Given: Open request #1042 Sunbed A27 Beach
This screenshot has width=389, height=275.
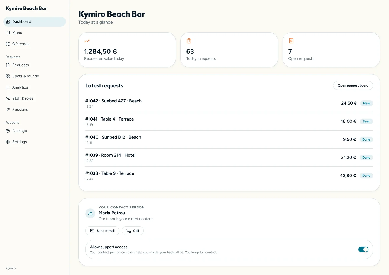Looking at the screenshot, I should click(229, 103).
